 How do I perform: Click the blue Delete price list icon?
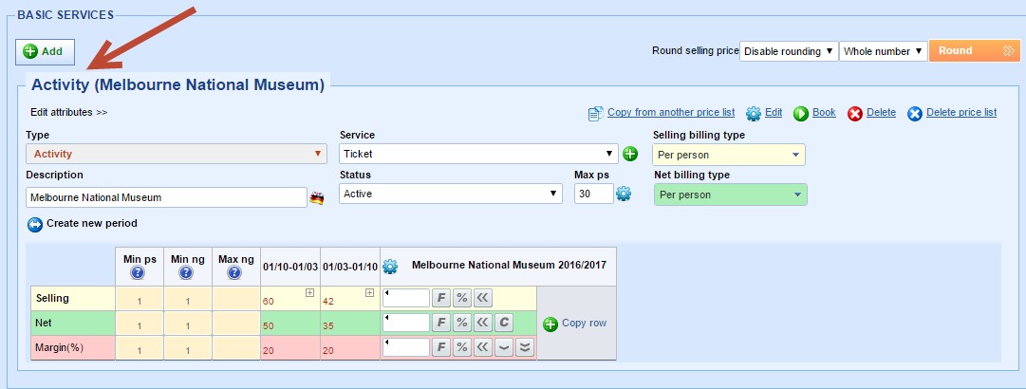click(915, 114)
